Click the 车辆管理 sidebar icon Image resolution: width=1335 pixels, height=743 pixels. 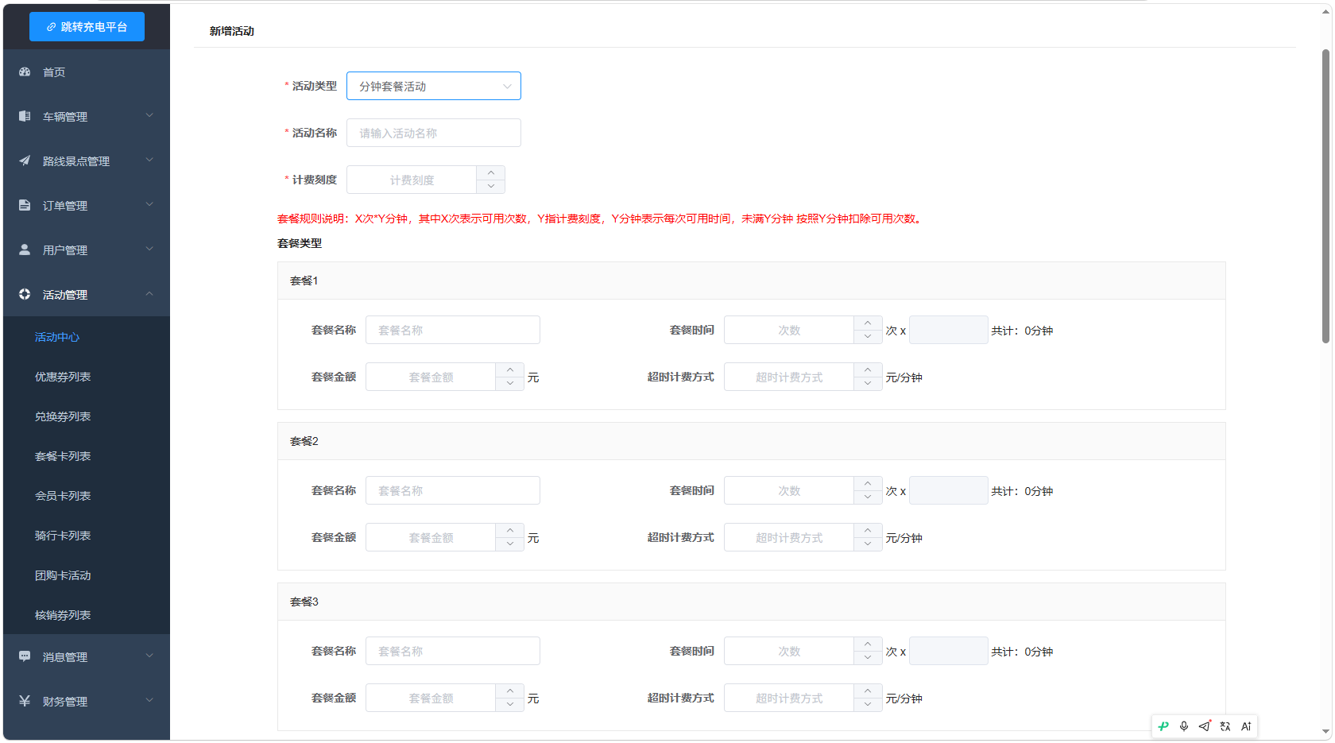coord(25,116)
